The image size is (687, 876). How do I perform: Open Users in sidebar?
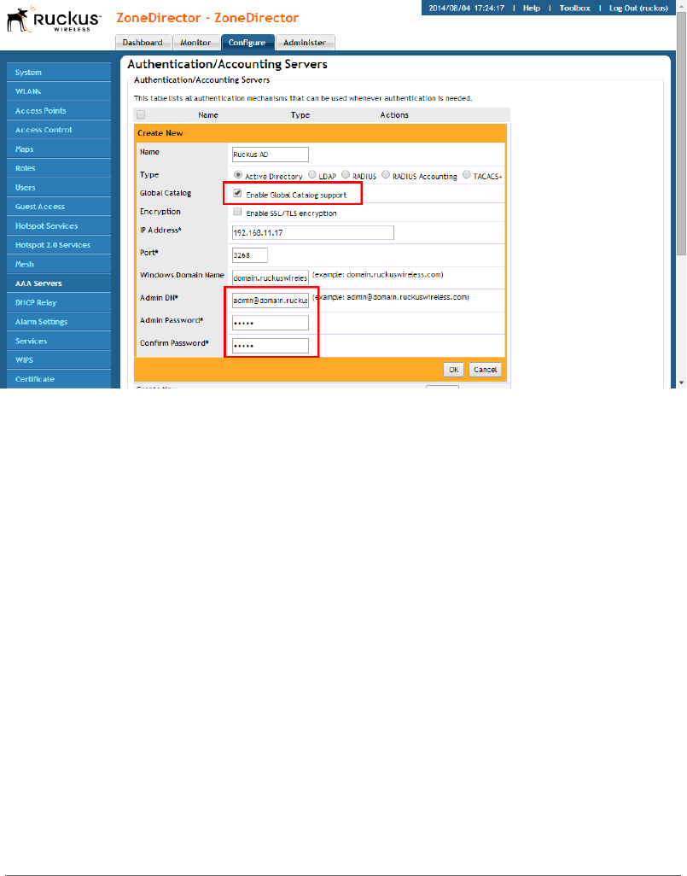tap(59, 187)
